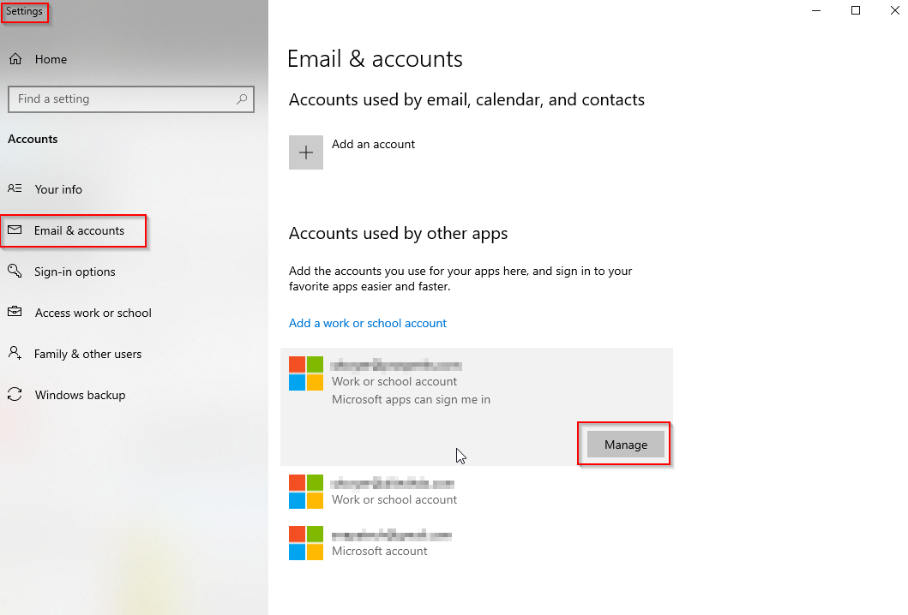Click Add an account label
Image resolution: width=908 pixels, height=615 pixels.
point(373,144)
